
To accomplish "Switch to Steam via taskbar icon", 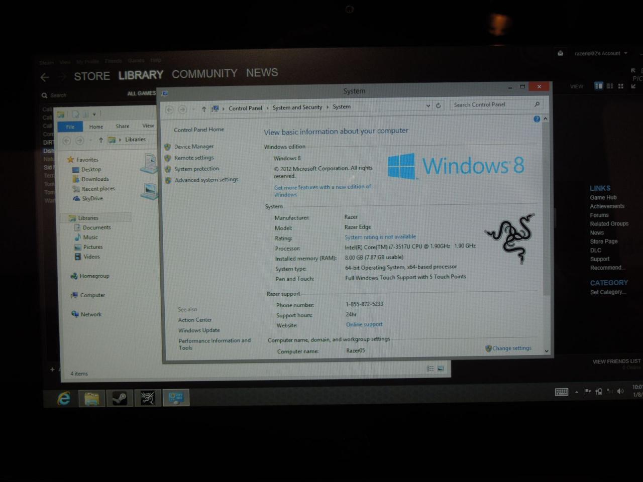I will pyautogui.click(x=120, y=399).
